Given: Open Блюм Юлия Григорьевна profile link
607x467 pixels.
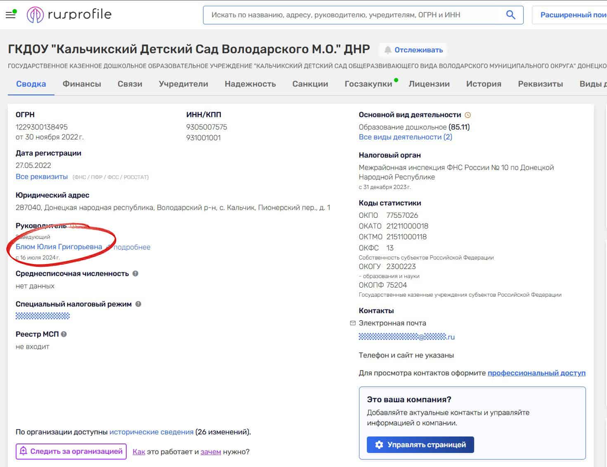Looking at the screenshot, I should click(59, 247).
